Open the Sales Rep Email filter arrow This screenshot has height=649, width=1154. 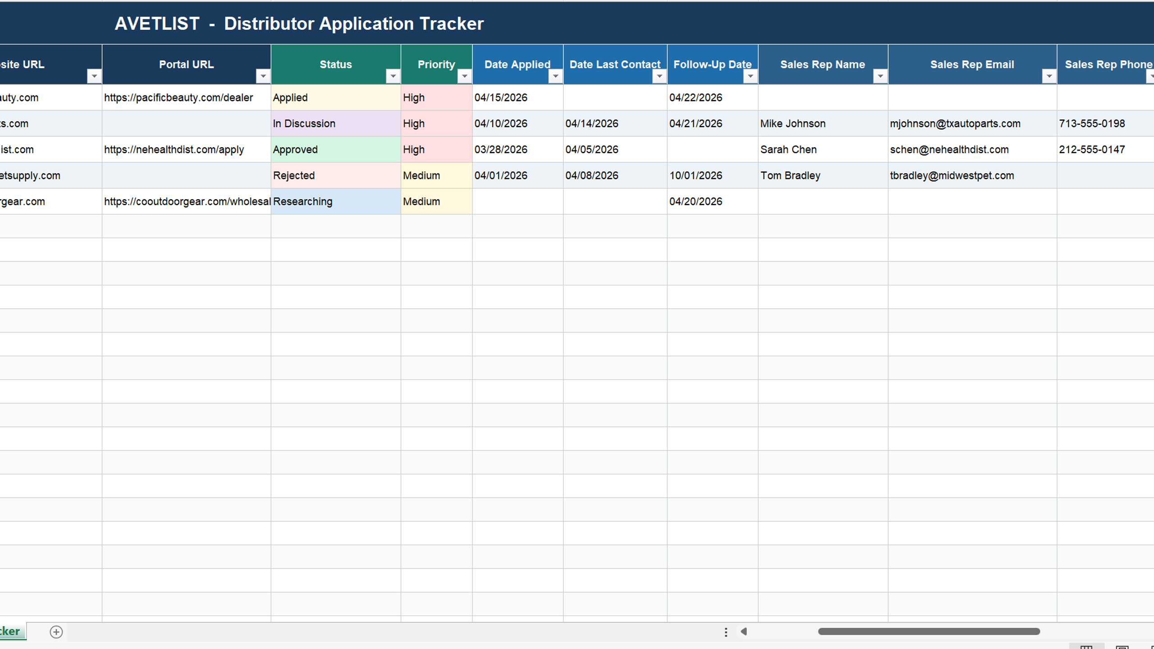1049,76
